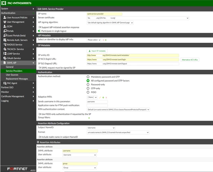Click SP SLS (logout) URL field
The height and width of the screenshot is (172, 213).
pyautogui.click(x=133, y=64)
